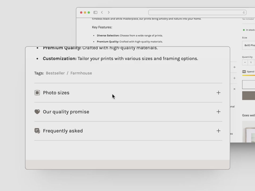This screenshot has height=191, width=255.
Task: Reload the page from the address bar
Action: [244, 12]
